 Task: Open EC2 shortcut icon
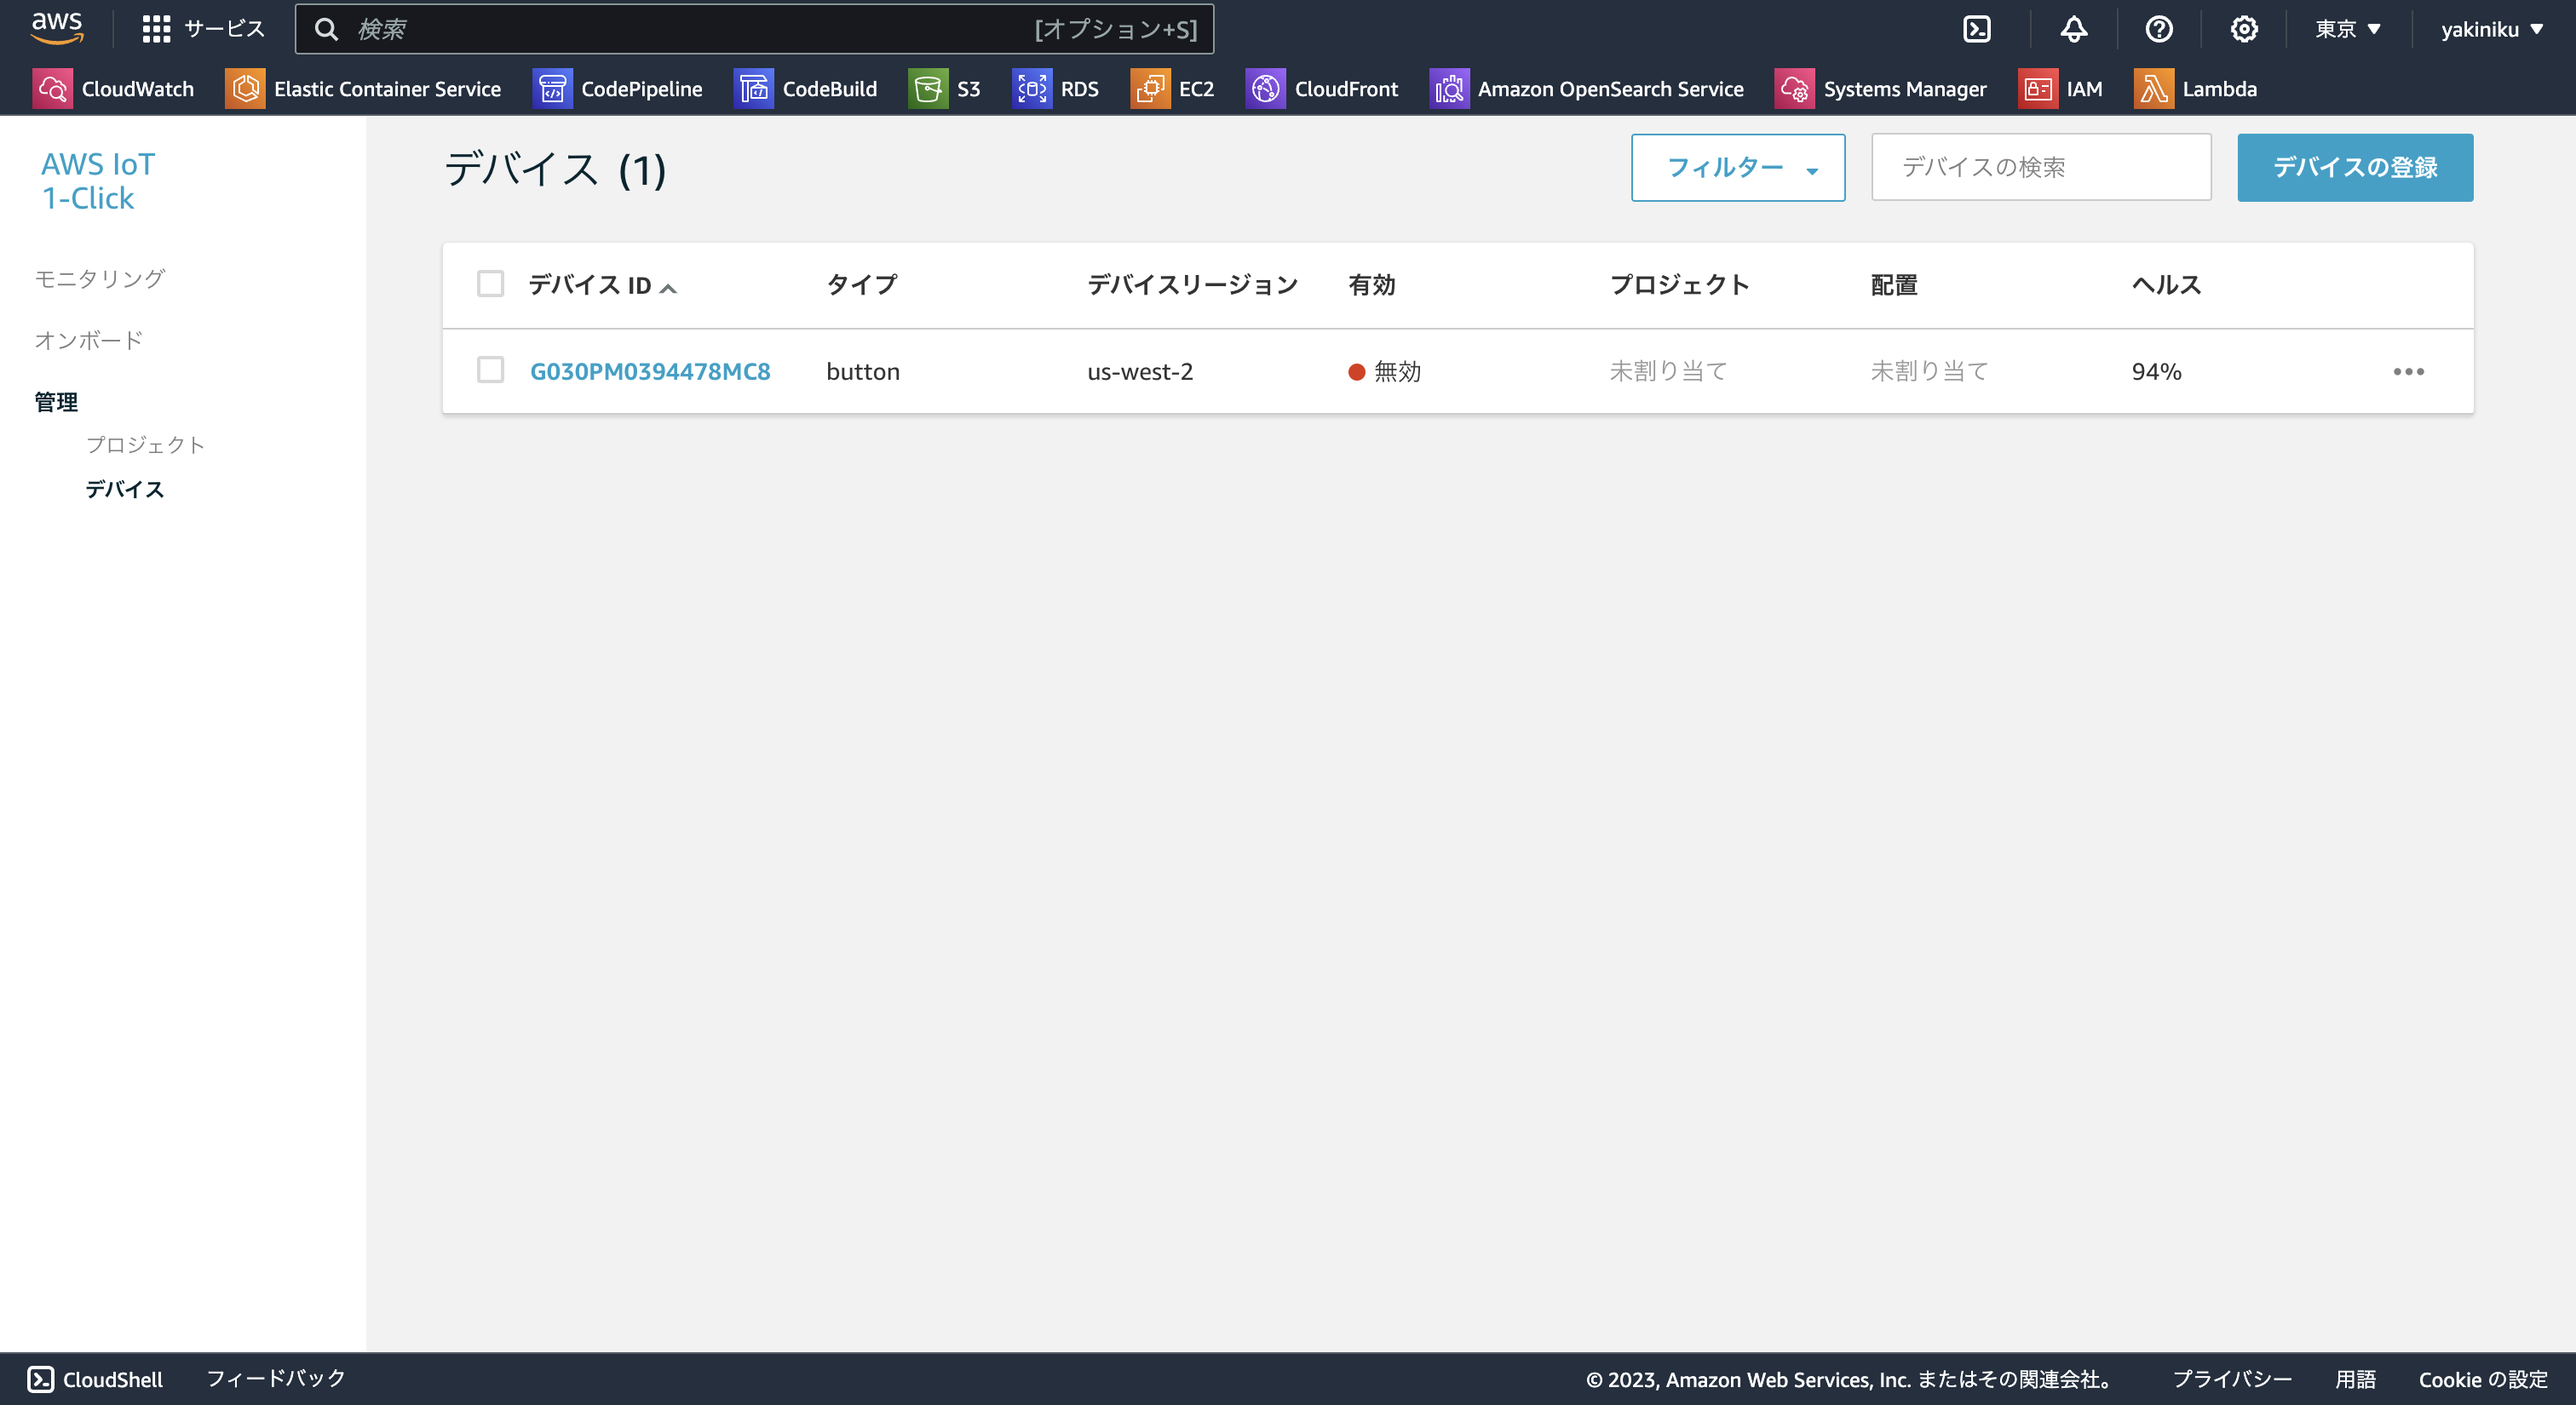[1150, 89]
